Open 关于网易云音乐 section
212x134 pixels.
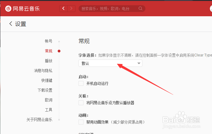39,120
